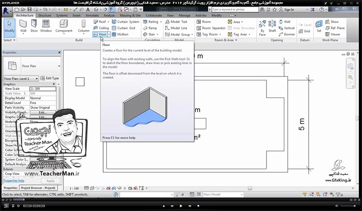
Task: Select the Window tool
Action: pyautogui.click(x=46, y=26)
